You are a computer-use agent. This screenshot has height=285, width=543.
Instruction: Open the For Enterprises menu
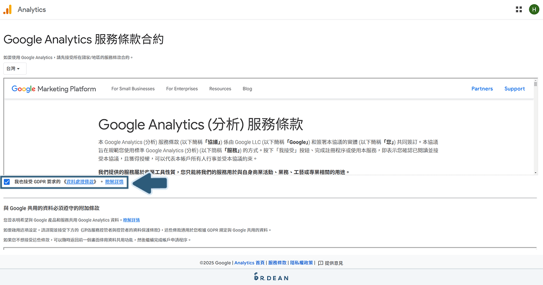[x=182, y=89]
